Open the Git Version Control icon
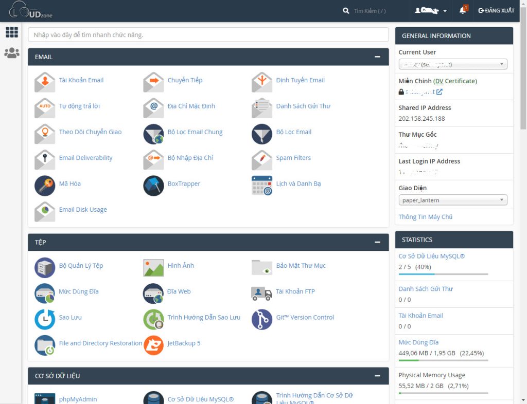This screenshot has height=404, width=527. click(x=261, y=319)
